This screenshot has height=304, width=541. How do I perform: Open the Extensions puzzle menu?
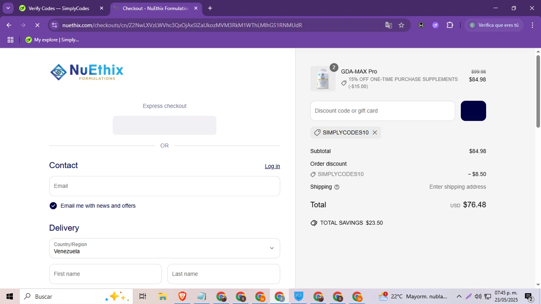point(450,25)
